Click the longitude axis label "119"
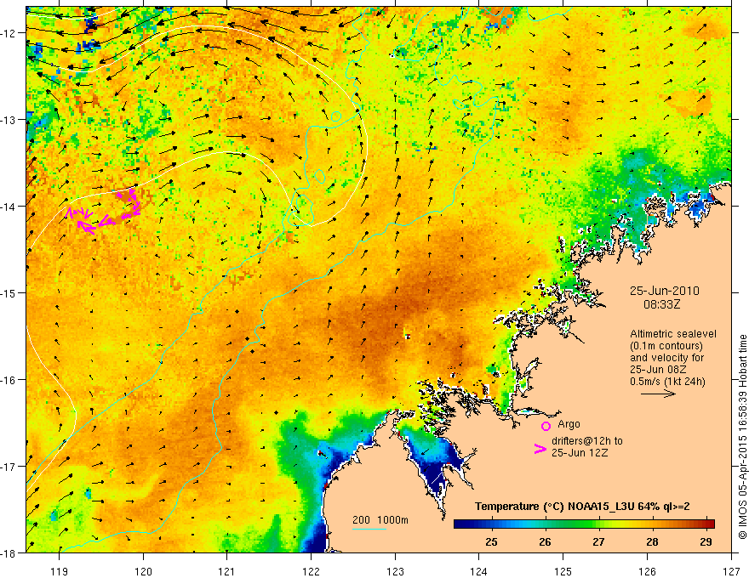 point(60,571)
